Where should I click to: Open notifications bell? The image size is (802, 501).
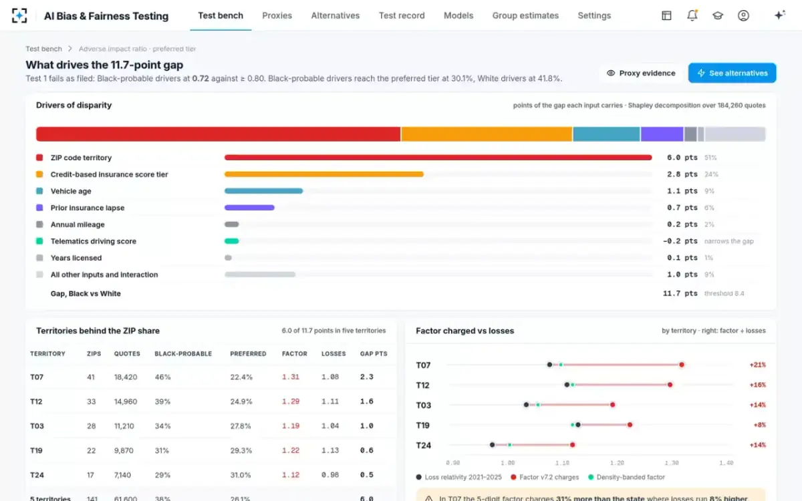(x=692, y=15)
